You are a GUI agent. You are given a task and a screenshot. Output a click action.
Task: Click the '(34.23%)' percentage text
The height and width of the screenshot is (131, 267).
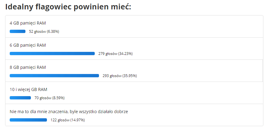click(x=125, y=54)
